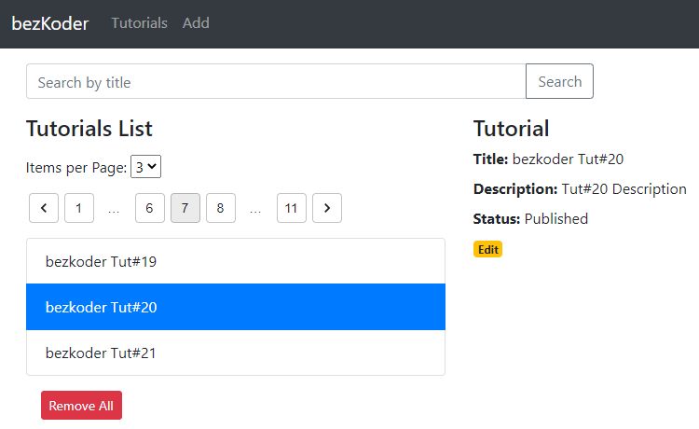The width and height of the screenshot is (699, 429).
Task: Click the second pagination ellipsis
Action: tap(256, 209)
